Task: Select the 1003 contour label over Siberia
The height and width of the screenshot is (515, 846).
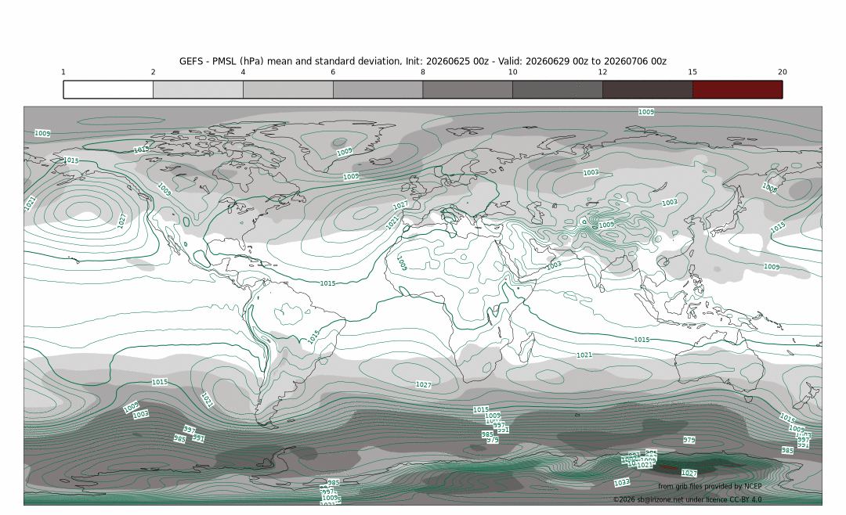Action: coord(591,172)
